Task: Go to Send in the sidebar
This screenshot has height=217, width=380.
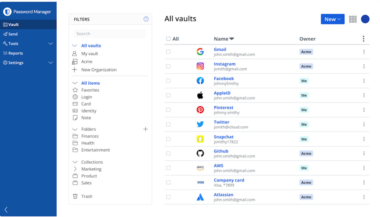Action: [13, 34]
